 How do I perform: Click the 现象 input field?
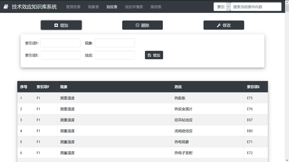tap(115, 43)
